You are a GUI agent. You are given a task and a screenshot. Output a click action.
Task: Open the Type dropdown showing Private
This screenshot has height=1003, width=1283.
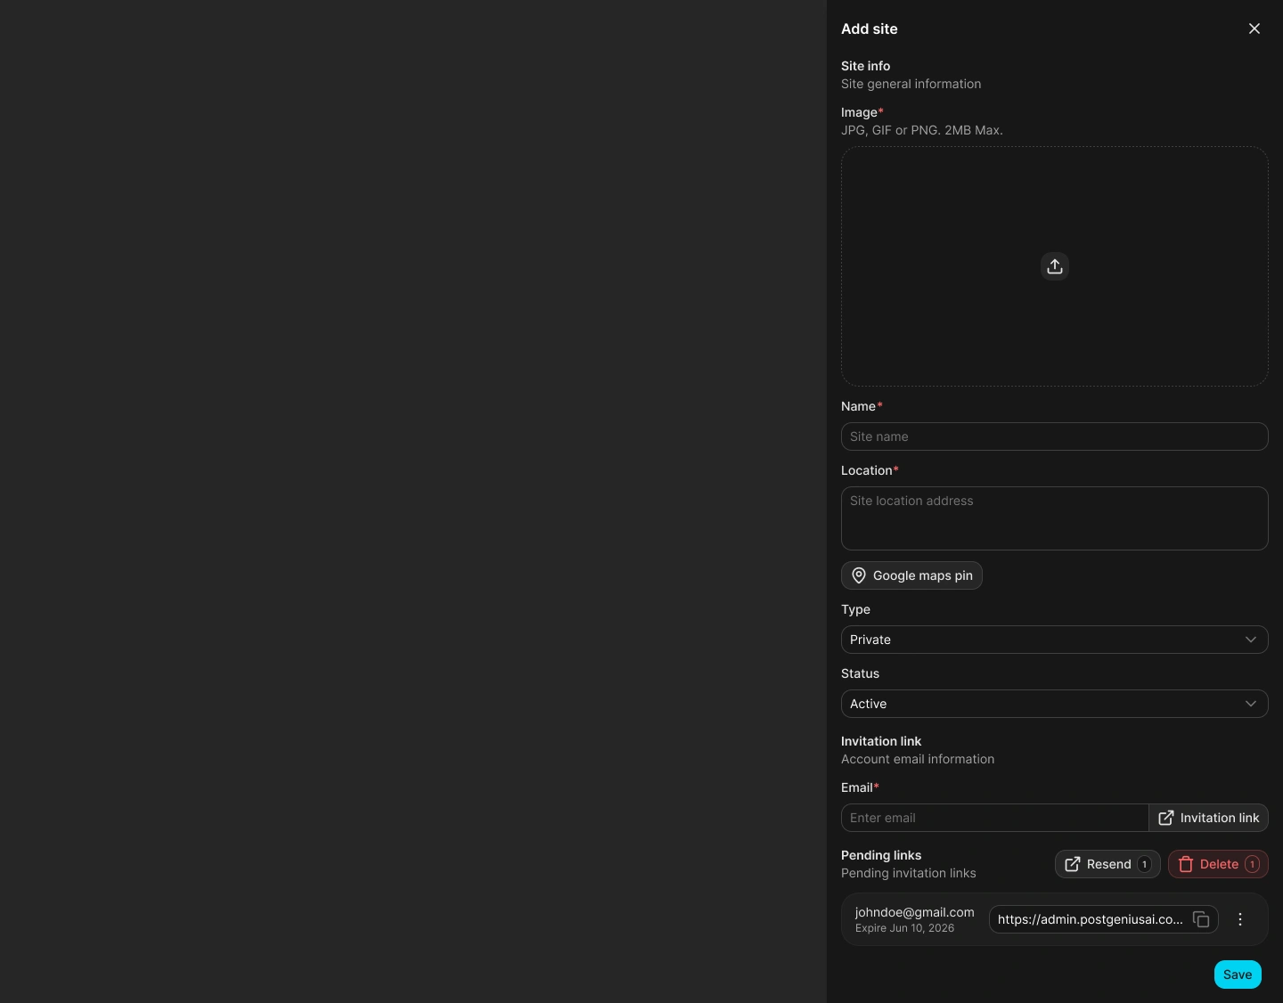point(1055,640)
